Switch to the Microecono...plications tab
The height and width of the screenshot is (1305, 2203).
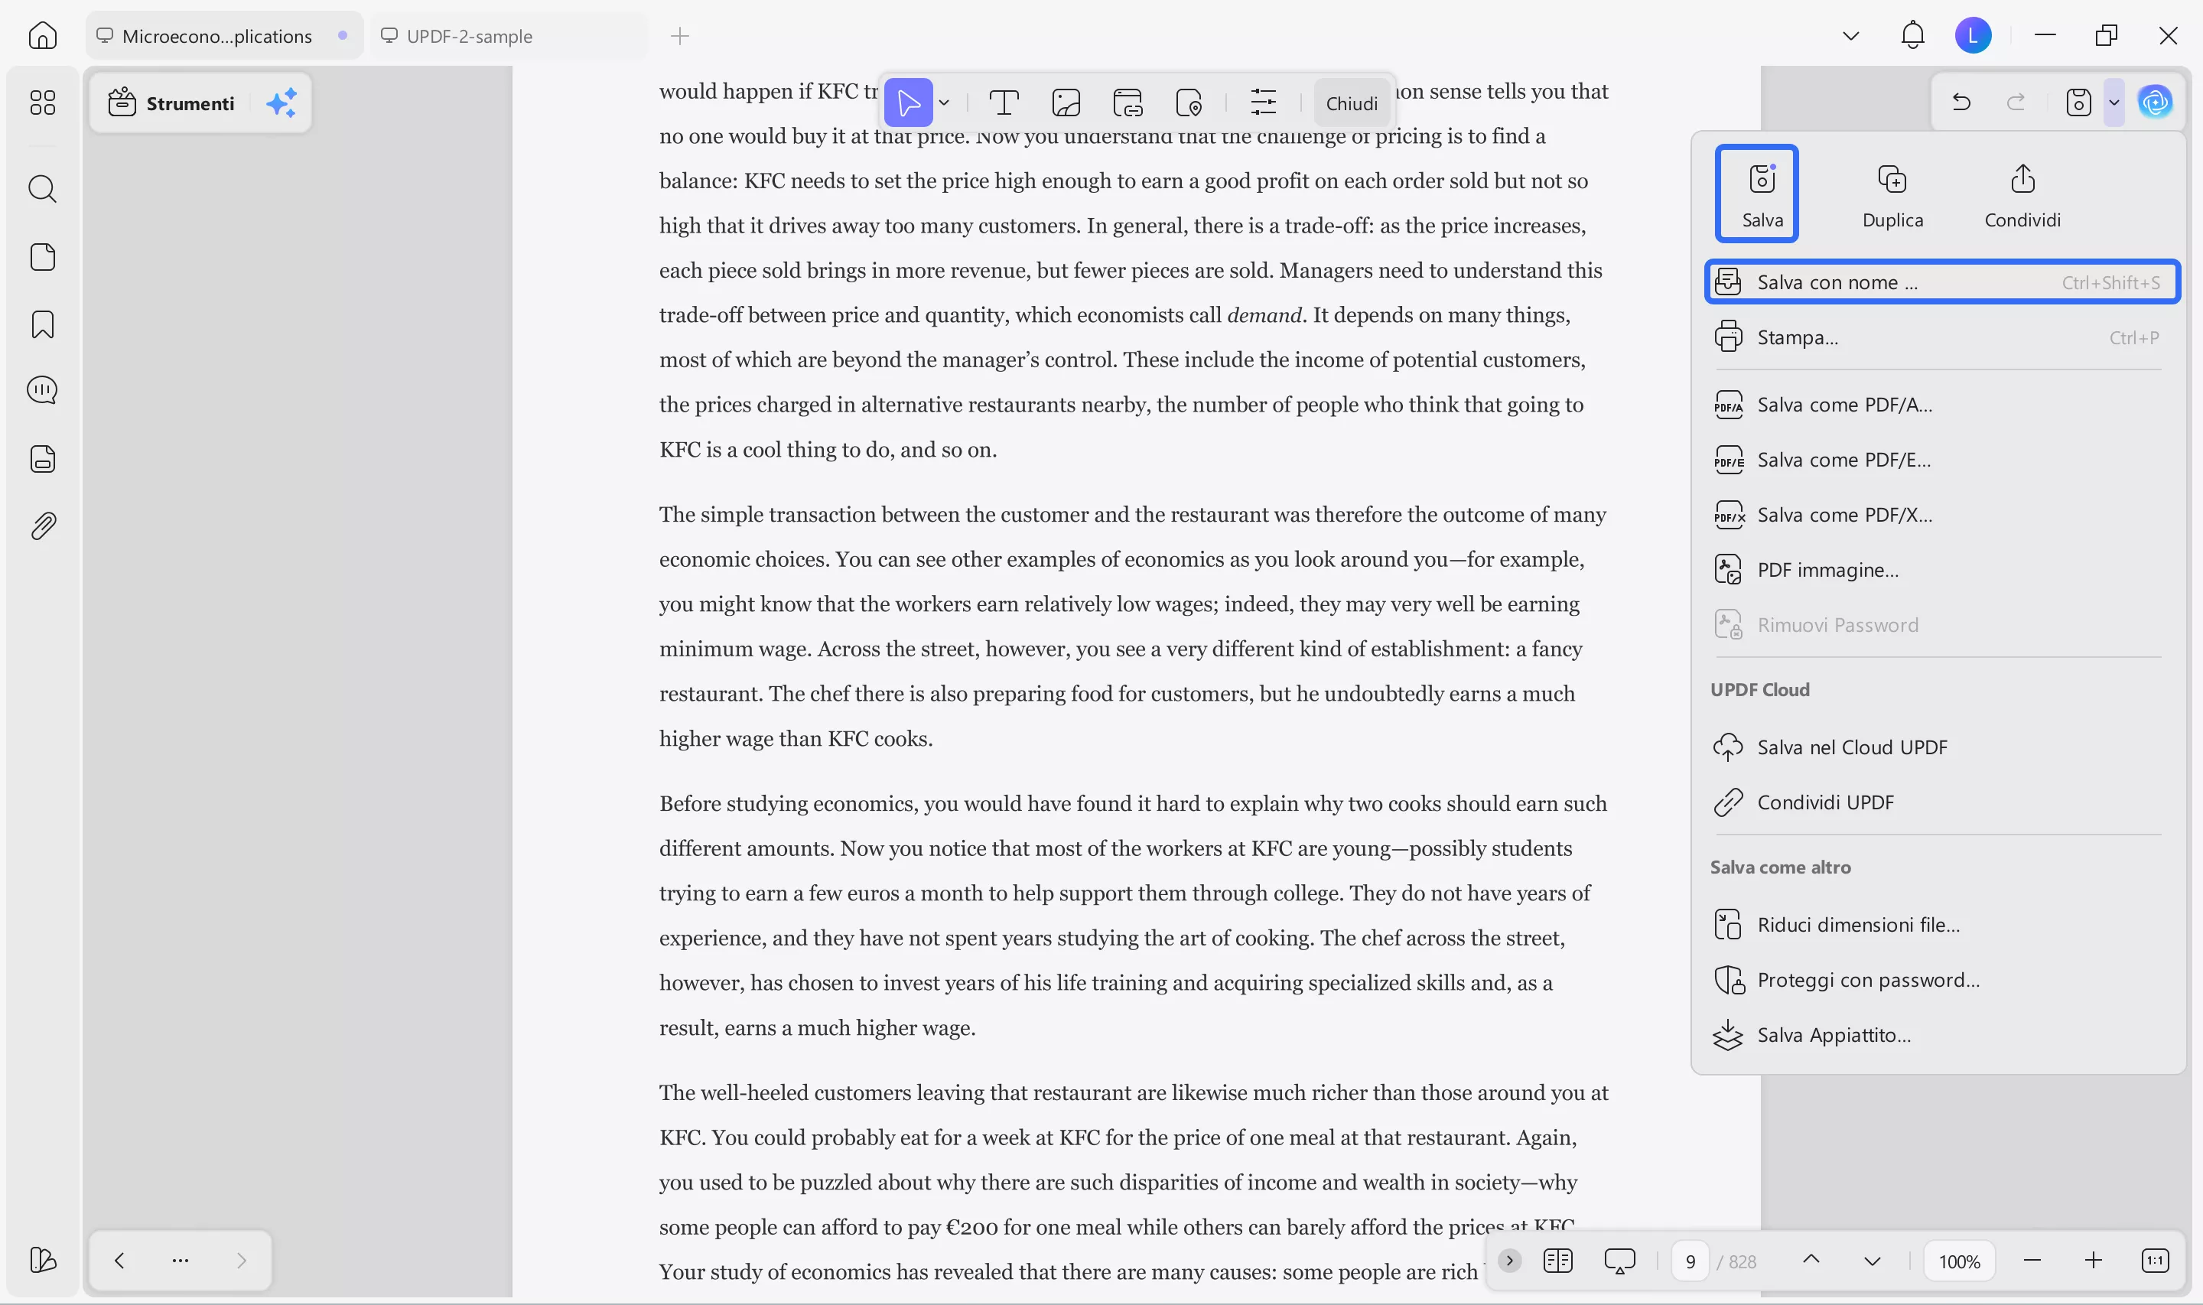(224, 35)
